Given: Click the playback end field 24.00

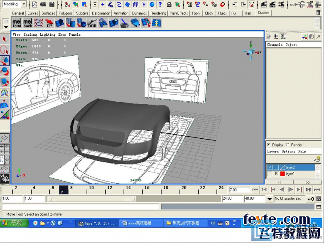Looking at the screenshot, I should pos(232,199).
